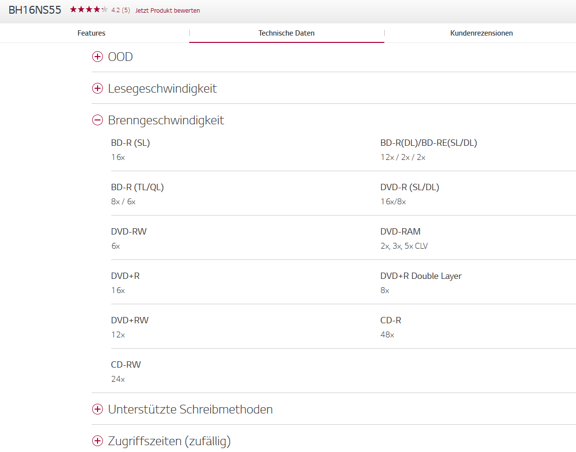Click the CD-RW label
Screen dimensions: 576x452
(x=126, y=365)
